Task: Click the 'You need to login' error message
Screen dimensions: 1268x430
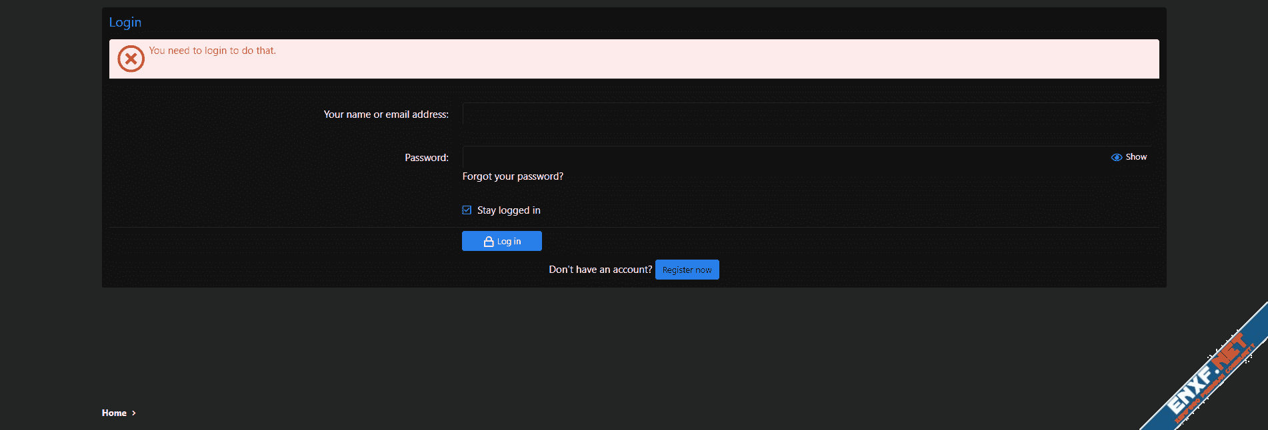Action: click(x=212, y=51)
